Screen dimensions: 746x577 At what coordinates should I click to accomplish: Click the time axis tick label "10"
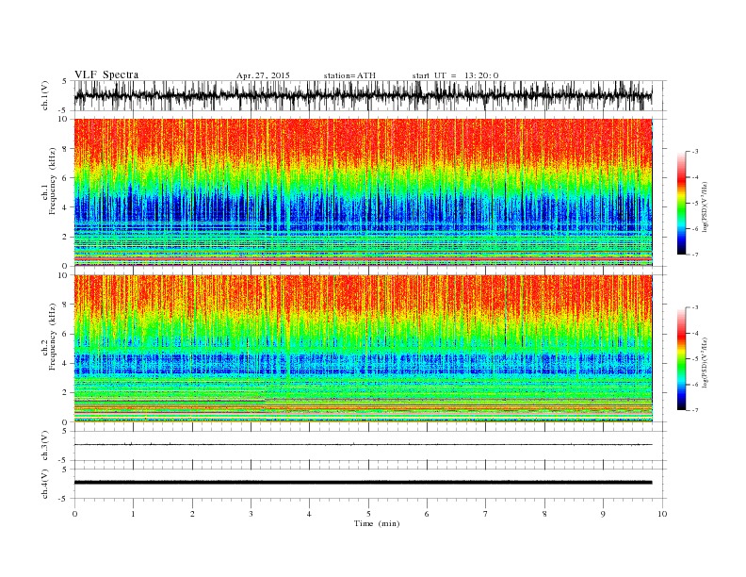click(662, 514)
